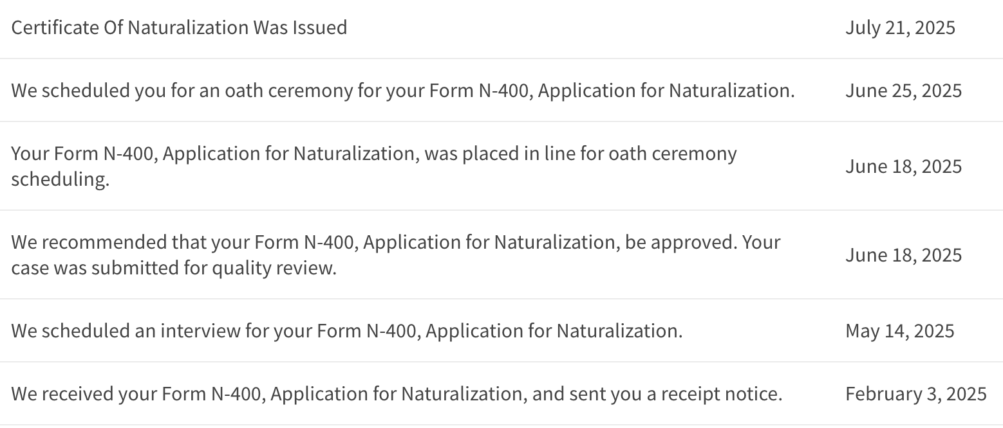The height and width of the screenshot is (428, 1003).
Task: Click the July 21, 2025 date
Action: (900, 28)
